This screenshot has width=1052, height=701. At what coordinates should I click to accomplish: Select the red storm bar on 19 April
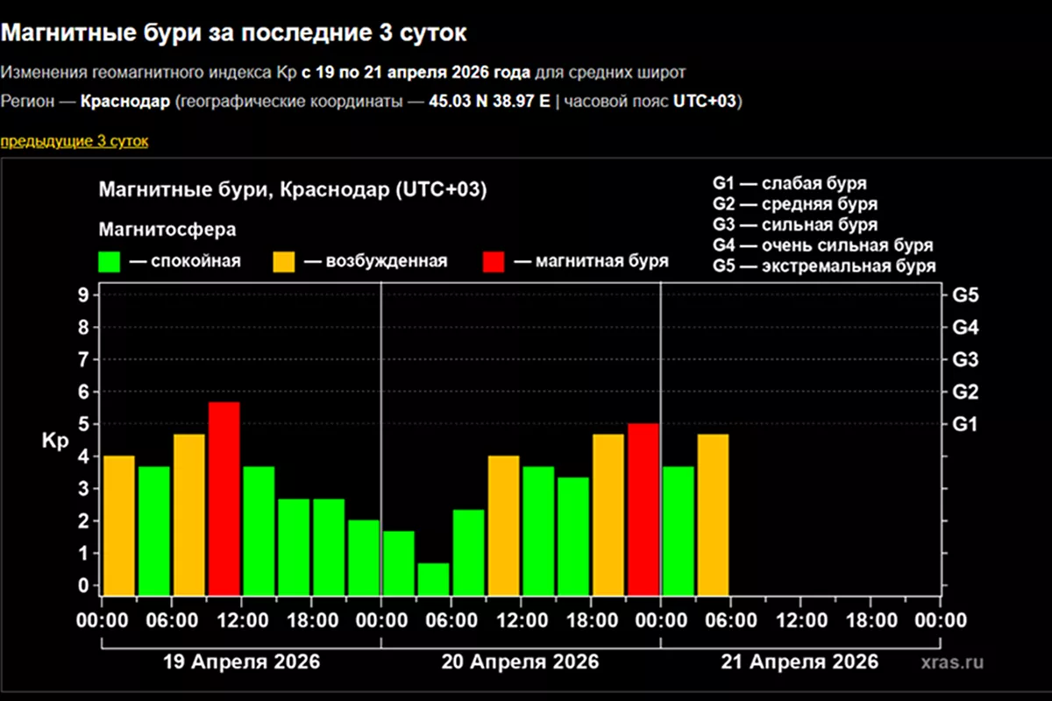(224, 498)
